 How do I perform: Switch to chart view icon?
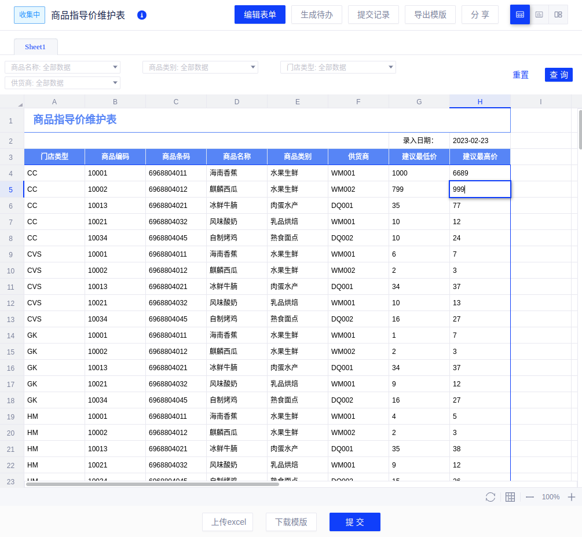(x=539, y=14)
